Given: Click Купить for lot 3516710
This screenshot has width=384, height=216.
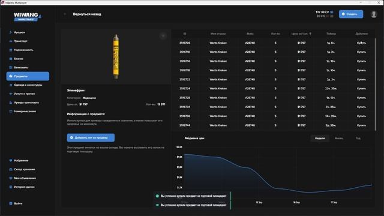Looking at the screenshot, I should pyautogui.click(x=361, y=52).
